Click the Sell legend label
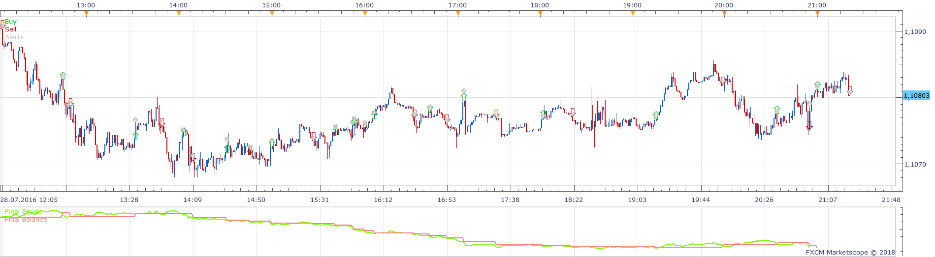The height and width of the screenshot is (257, 935). (10, 29)
